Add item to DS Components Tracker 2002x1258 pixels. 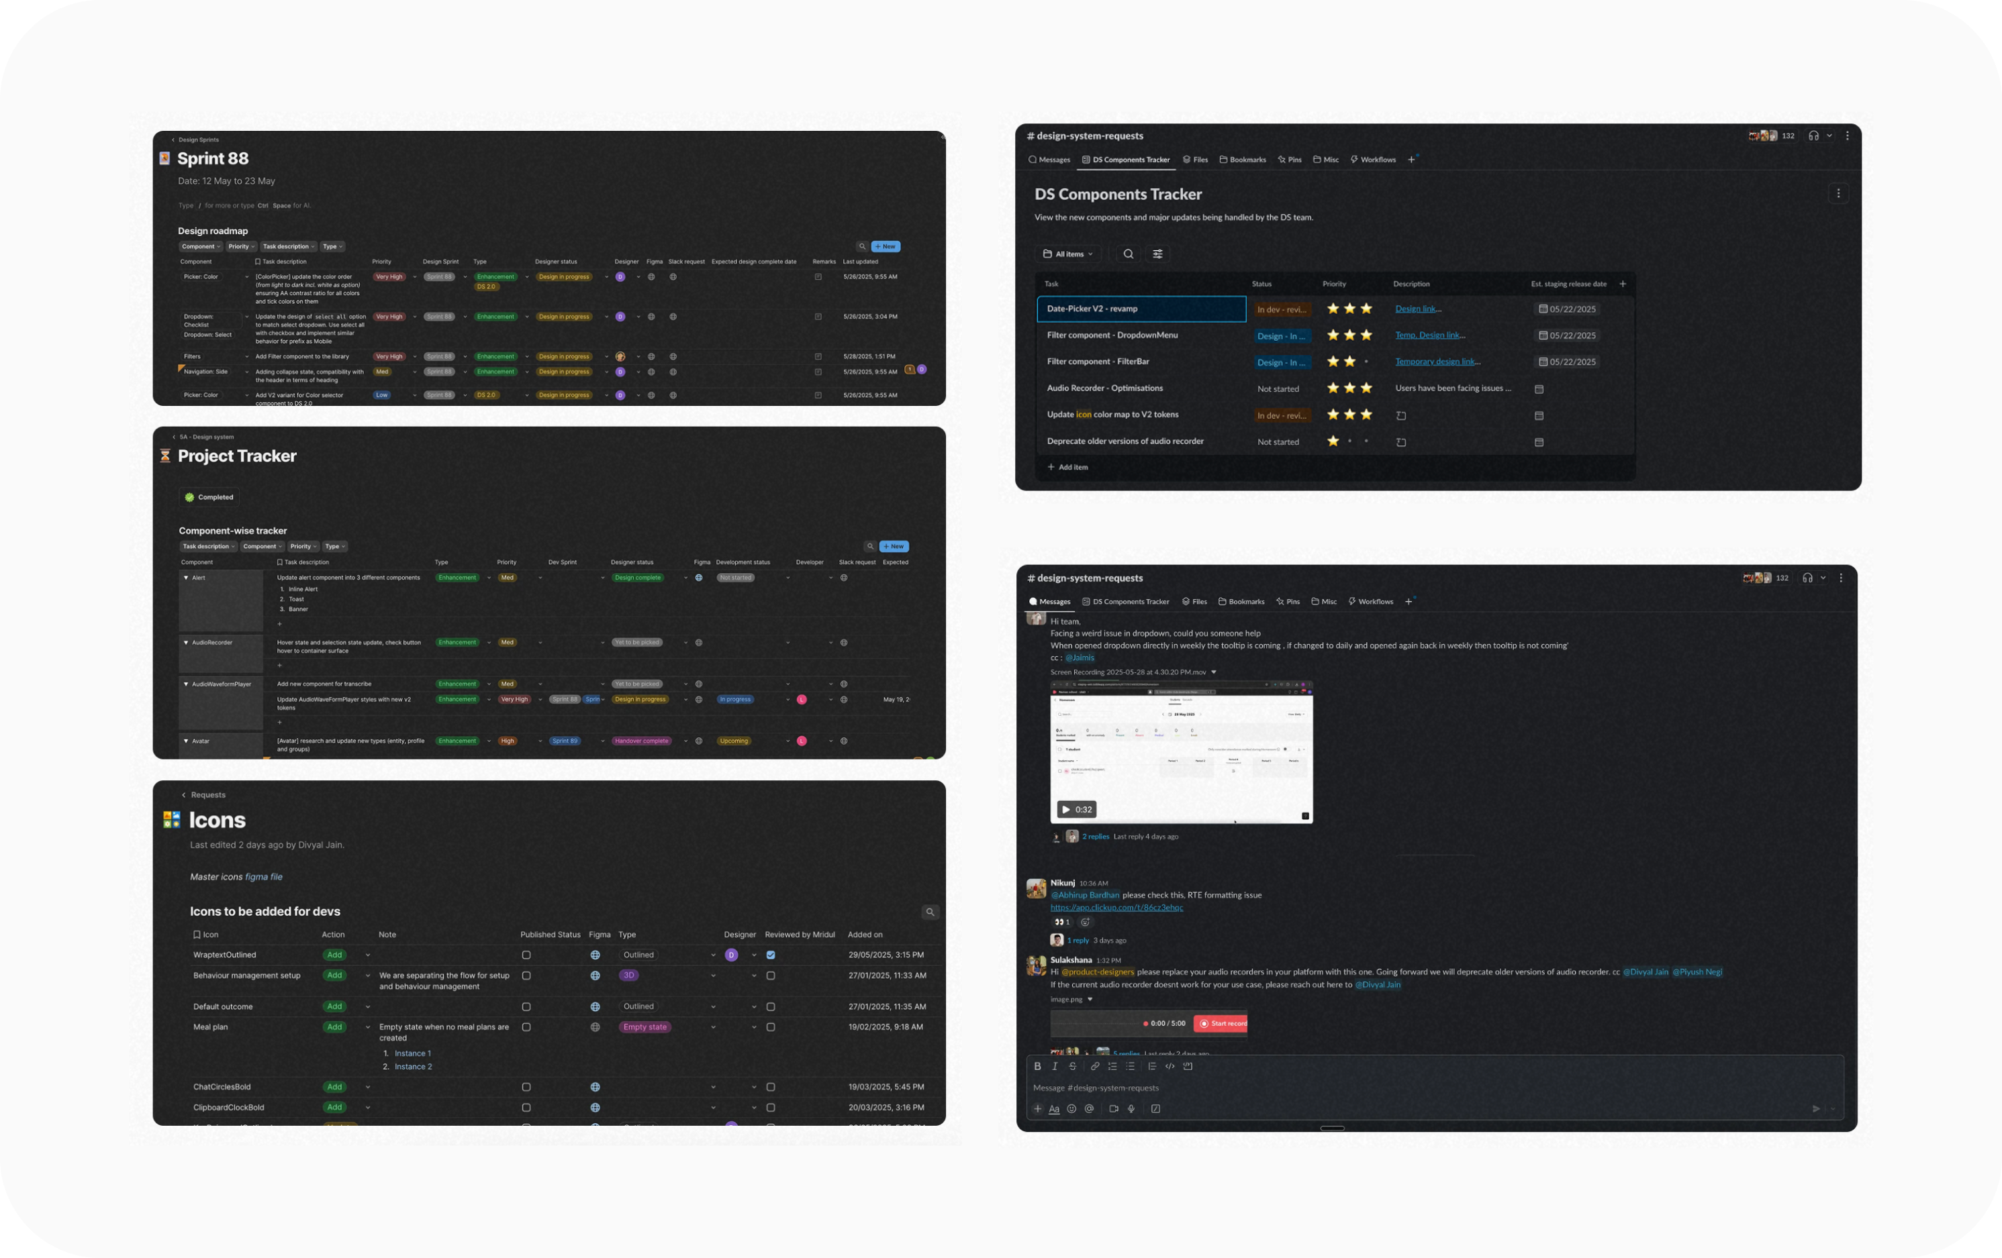pos(1067,467)
